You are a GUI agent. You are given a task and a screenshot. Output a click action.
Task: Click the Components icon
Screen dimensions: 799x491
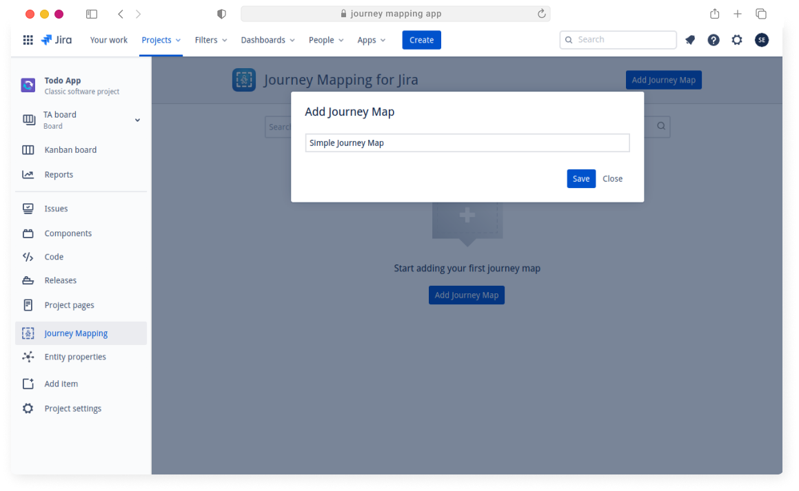tap(28, 233)
